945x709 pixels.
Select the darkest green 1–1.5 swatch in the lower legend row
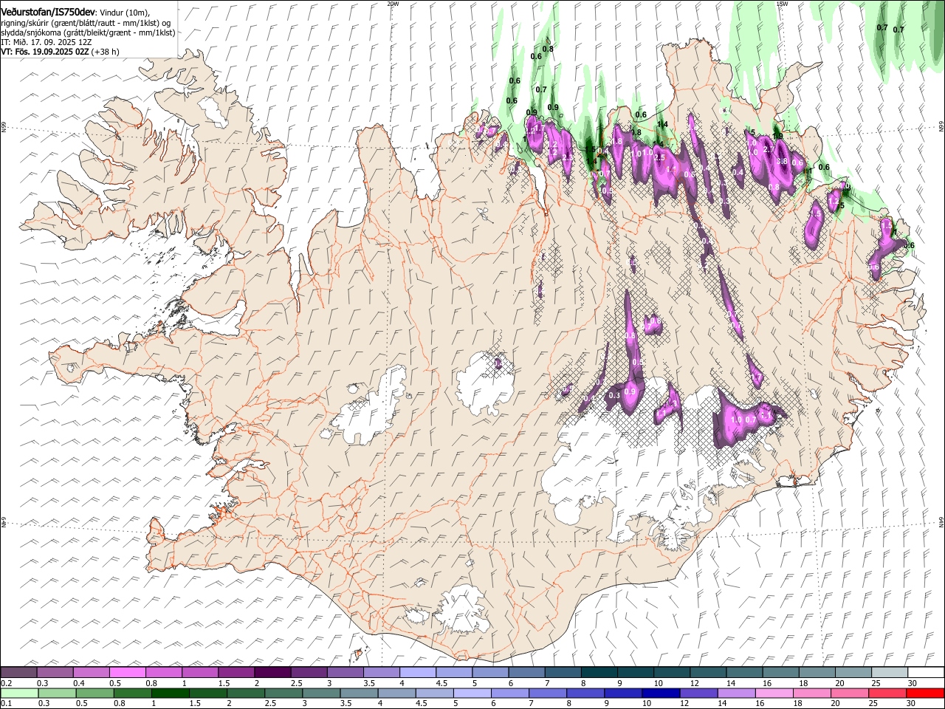tap(170, 693)
